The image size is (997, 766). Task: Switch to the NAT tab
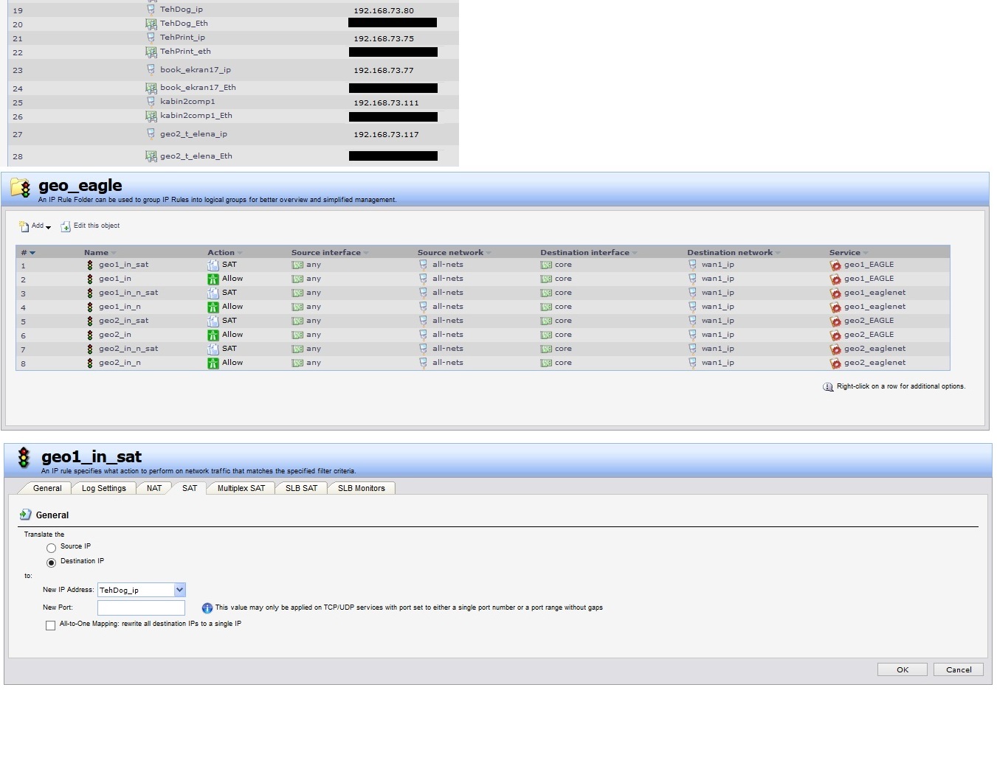click(154, 488)
